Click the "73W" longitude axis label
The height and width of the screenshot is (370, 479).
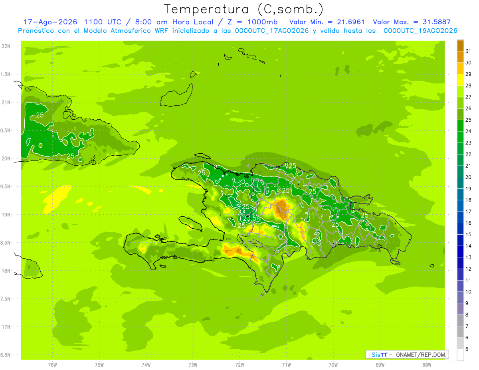(193, 365)
